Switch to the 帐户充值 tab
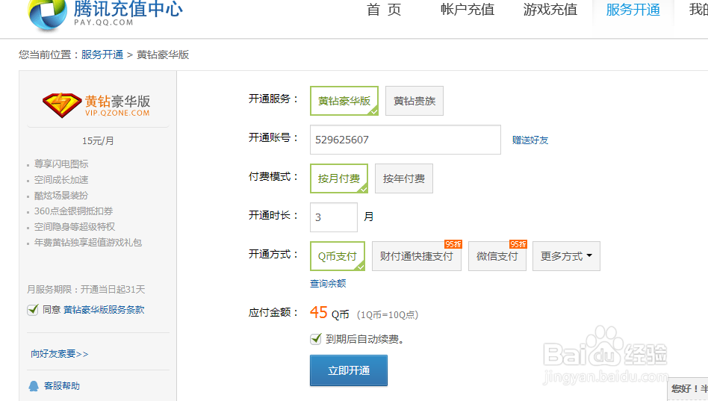This screenshot has height=401, width=708. tap(468, 10)
